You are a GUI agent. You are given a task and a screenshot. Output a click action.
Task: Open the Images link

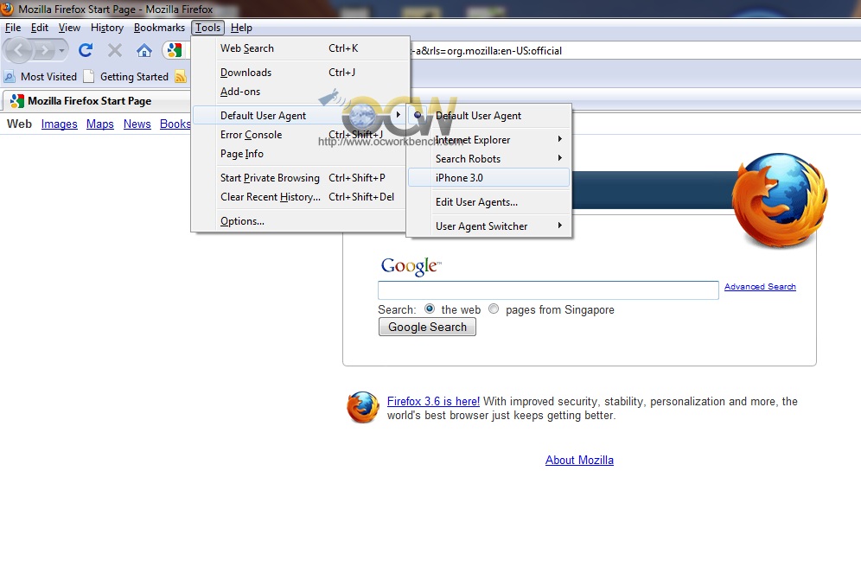(60, 124)
